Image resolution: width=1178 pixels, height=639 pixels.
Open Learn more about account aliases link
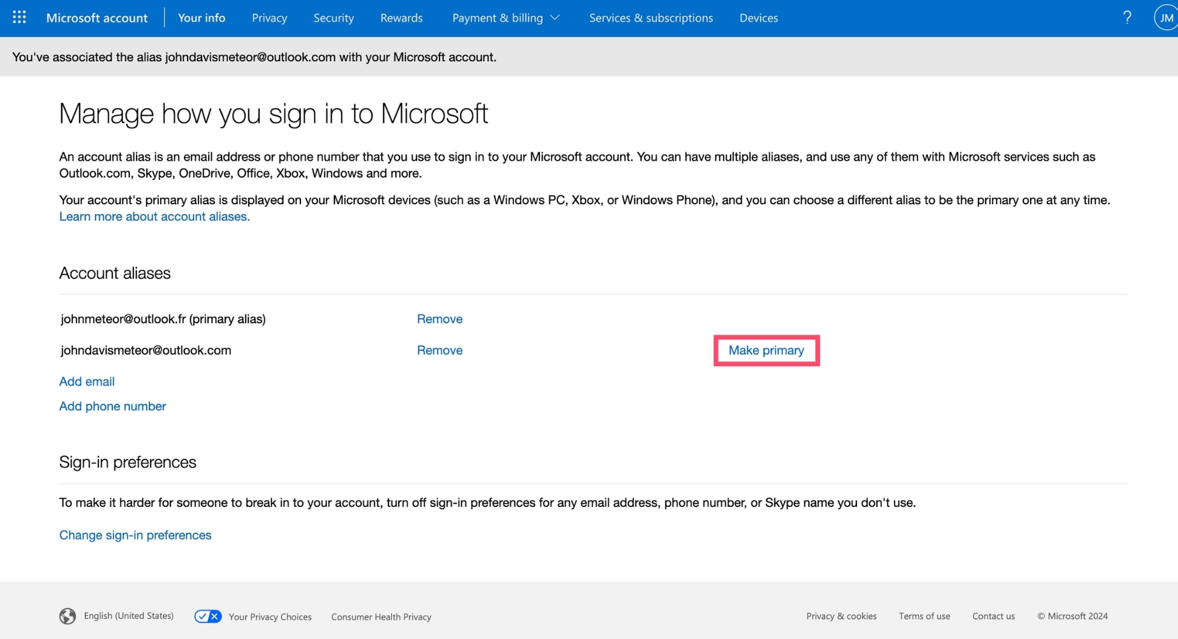click(154, 216)
